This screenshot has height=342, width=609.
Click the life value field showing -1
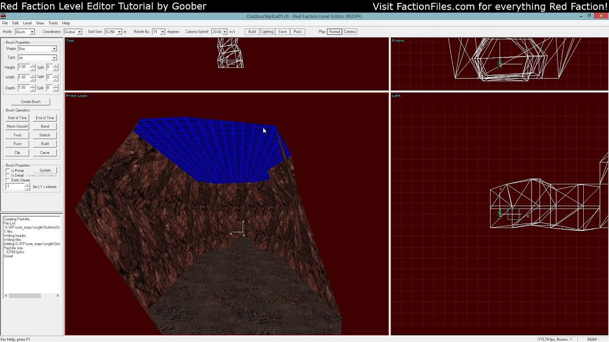click(x=15, y=187)
